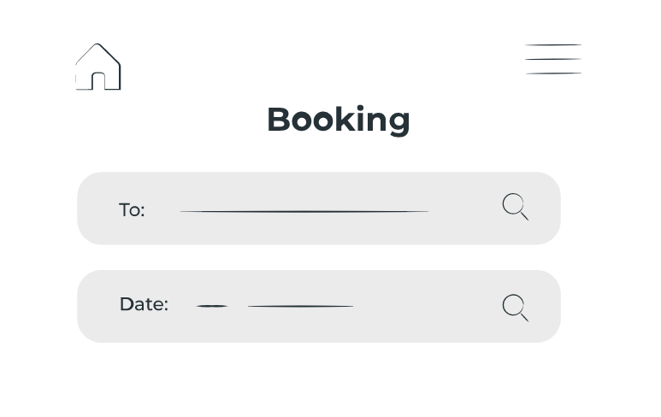Click the Date: label
The width and height of the screenshot is (661, 417).
[x=144, y=304]
